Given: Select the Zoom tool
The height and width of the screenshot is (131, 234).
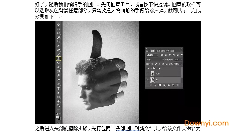Looking at the screenshot, I should (58, 106).
